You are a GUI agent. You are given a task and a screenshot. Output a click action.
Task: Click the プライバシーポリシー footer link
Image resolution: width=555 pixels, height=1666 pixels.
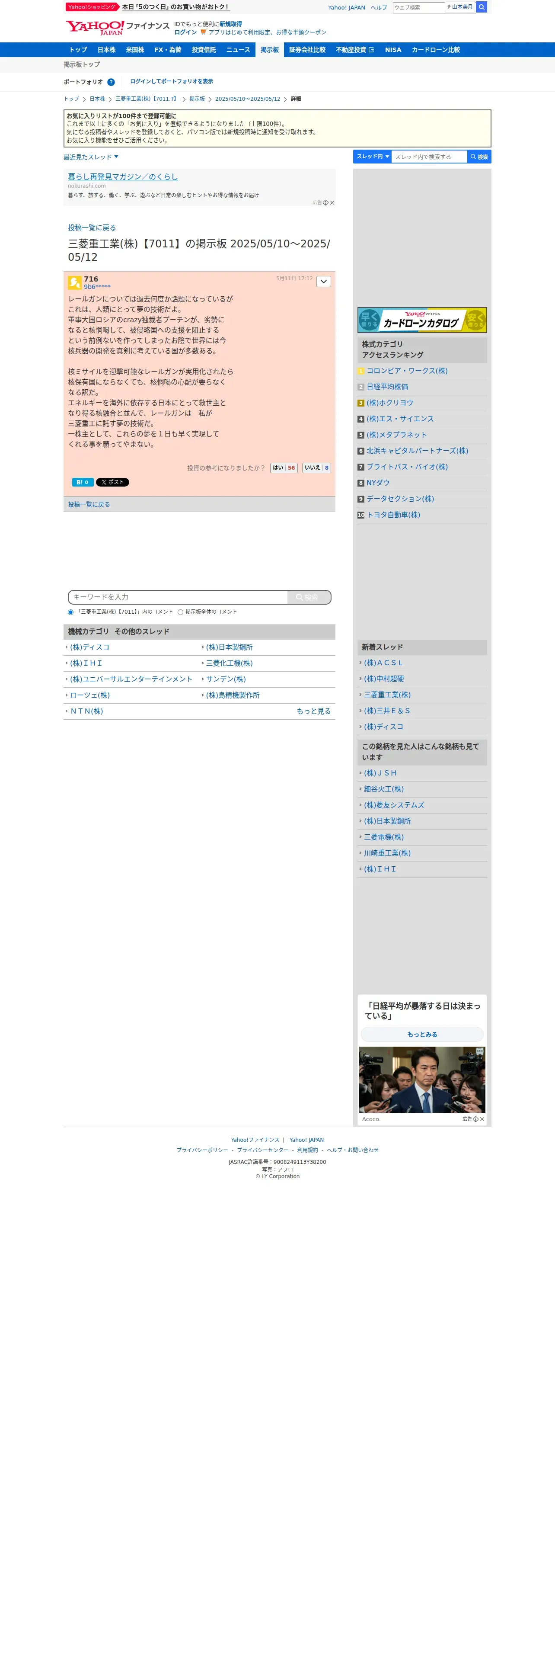pyautogui.click(x=202, y=1150)
